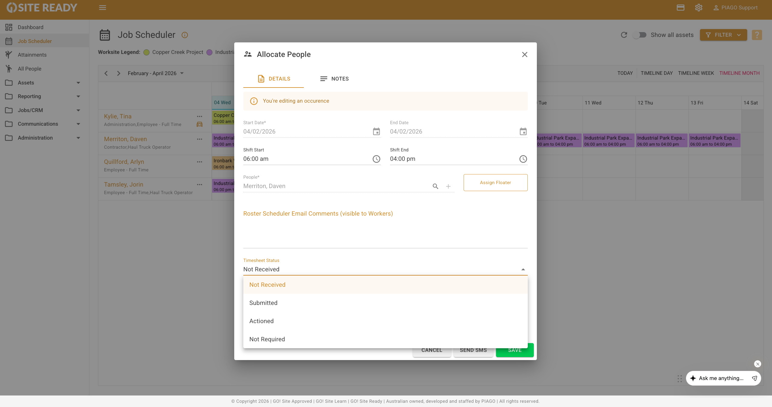Select Submitted timesheet status option
Image resolution: width=772 pixels, height=407 pixels.
[x=263, y=303]
